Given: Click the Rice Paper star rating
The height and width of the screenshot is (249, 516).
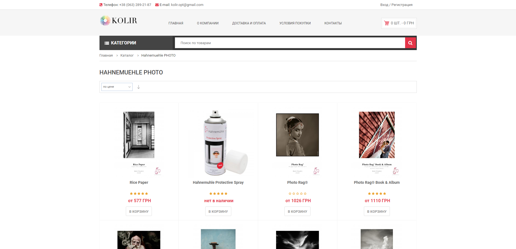Looking at the screenshot, I should (139, 194).
